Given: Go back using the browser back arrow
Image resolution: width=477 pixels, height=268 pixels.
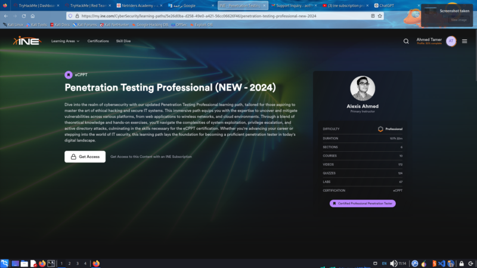Looking at the screenshot, I should (x=6, y=16).
